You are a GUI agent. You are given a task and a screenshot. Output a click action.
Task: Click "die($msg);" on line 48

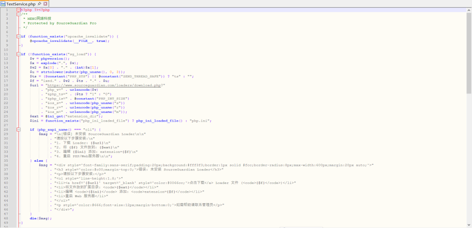click(41, 218)
